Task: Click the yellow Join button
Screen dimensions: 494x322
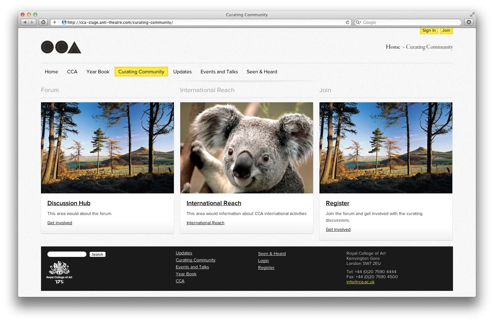Action: [446, 30]
